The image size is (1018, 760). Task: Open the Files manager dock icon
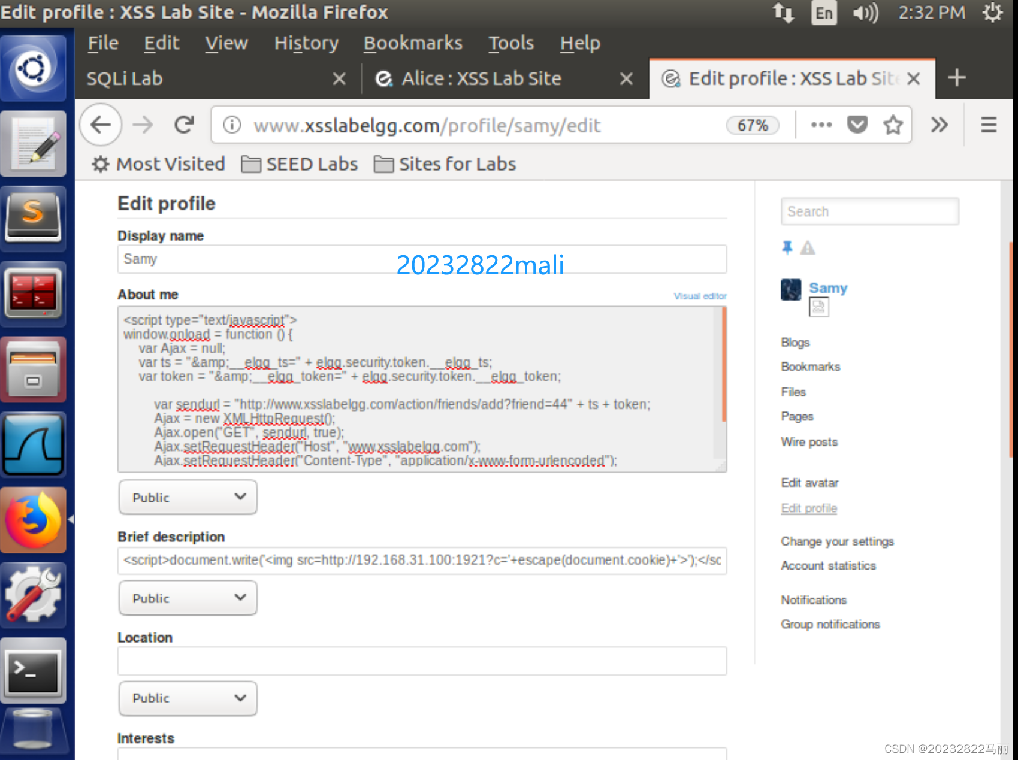[x=34, y=370]
